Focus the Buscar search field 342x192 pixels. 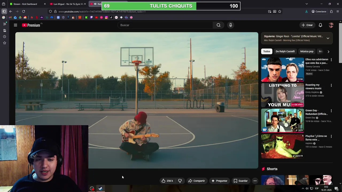point(165,25)
